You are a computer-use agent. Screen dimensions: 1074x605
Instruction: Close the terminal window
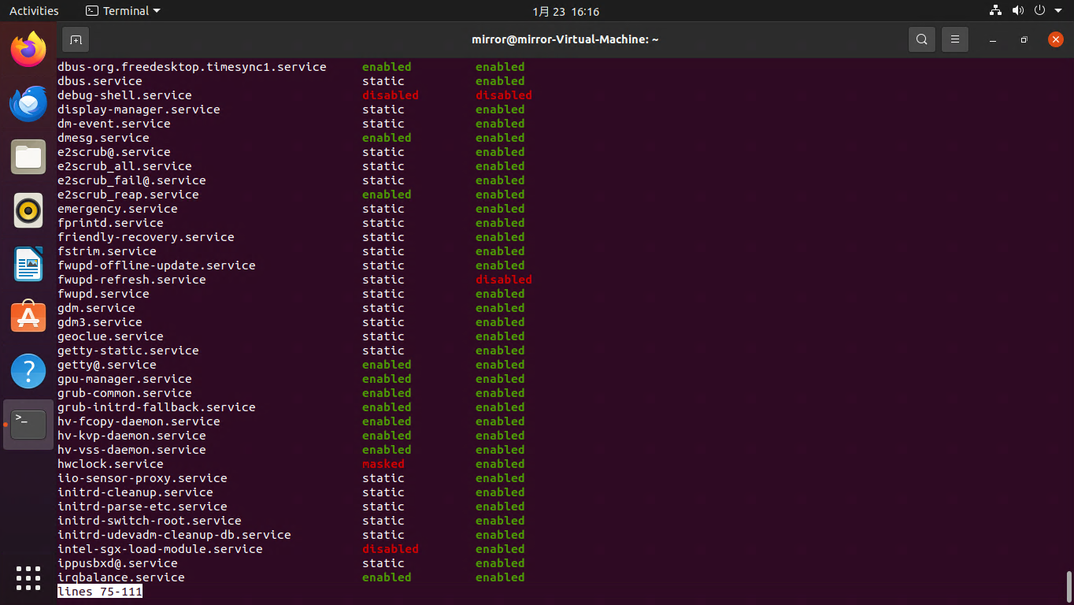point(1056,39)
